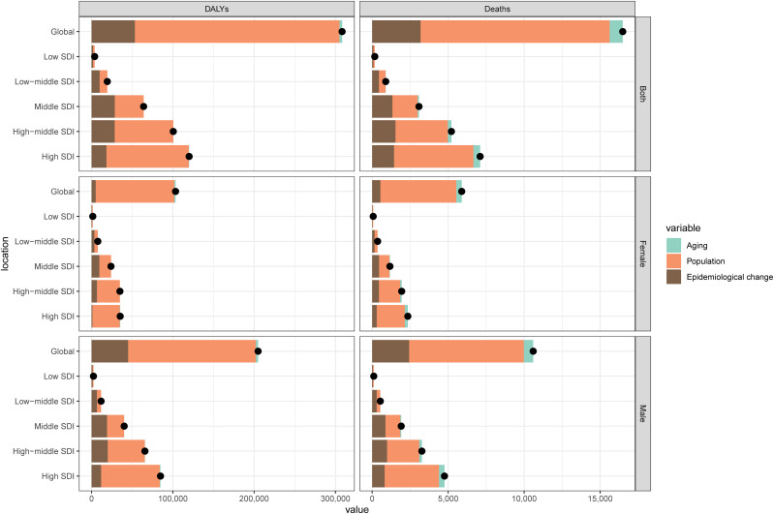
Task: Click High SDI black dot in Both DALYs panel
Action: tap(189, 157)
